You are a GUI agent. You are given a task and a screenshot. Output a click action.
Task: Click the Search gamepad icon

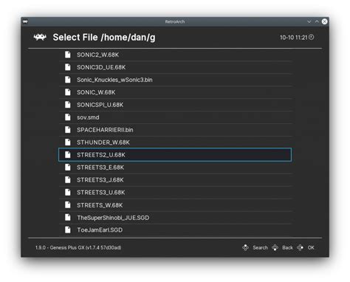click(x=245, y=247)
